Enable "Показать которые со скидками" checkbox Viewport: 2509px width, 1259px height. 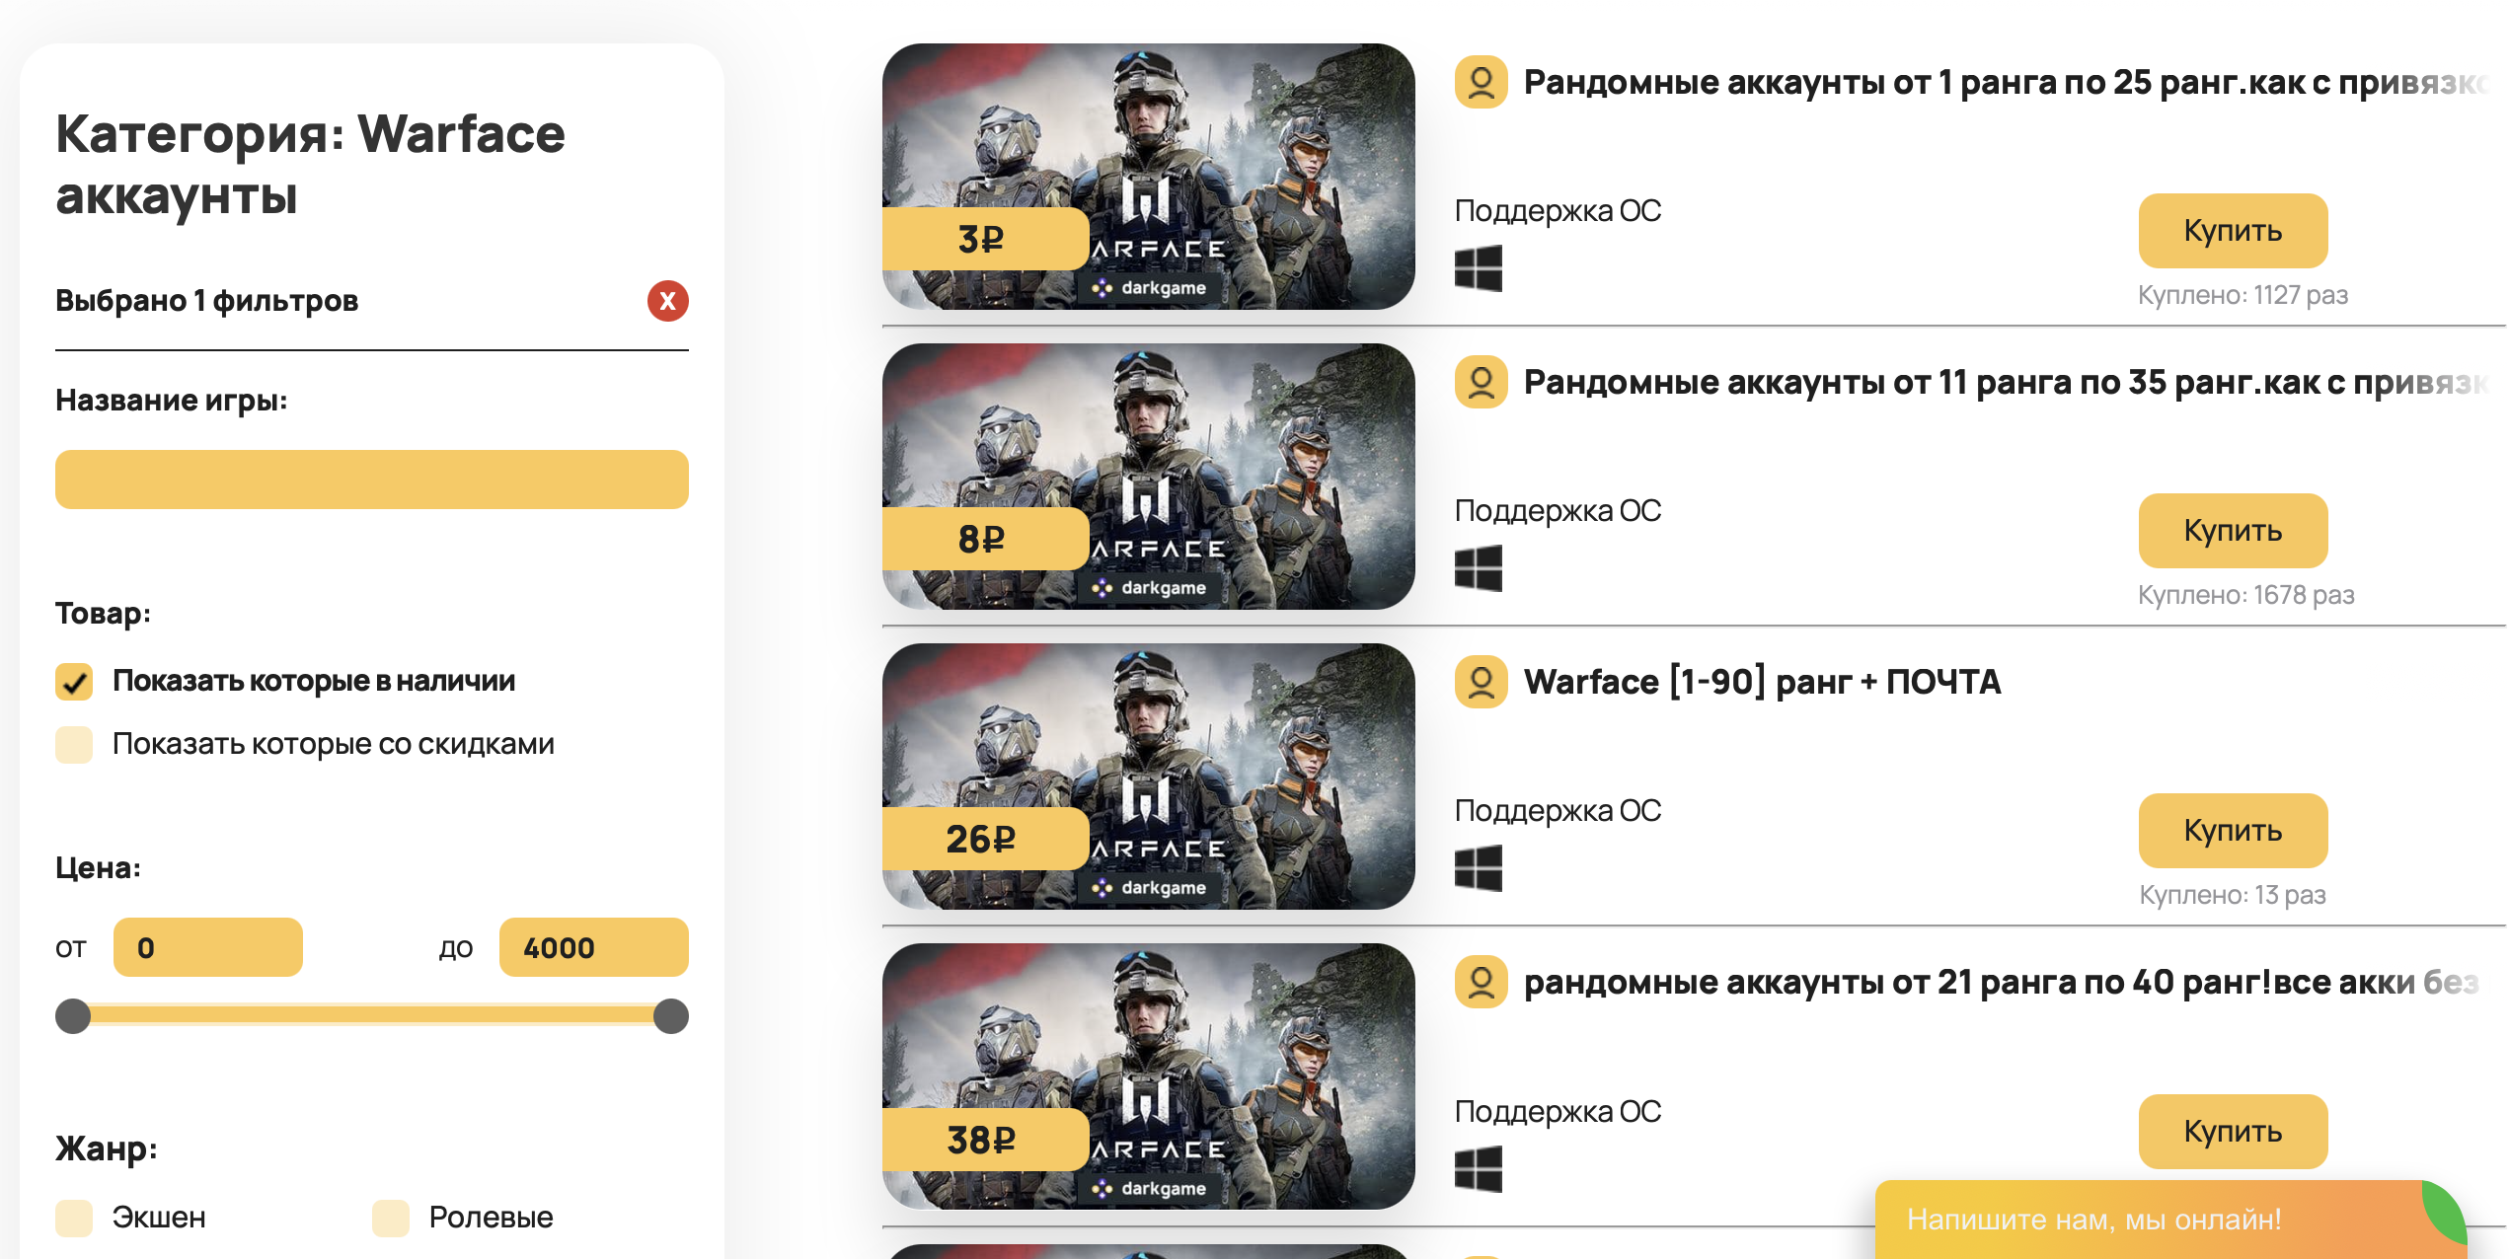[74, 745]
